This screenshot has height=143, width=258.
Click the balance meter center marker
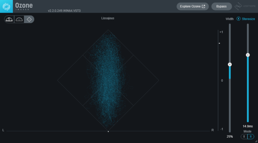(x=108, y=132)
